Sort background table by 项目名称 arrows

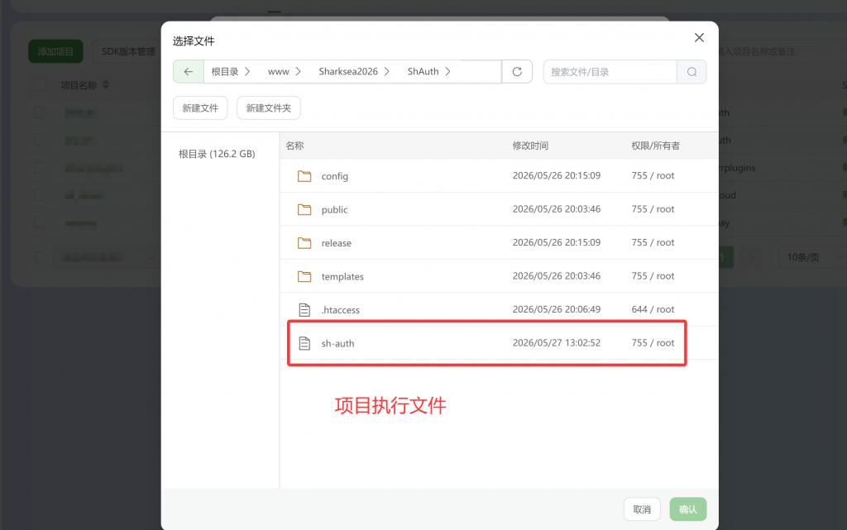click(106, 84)
